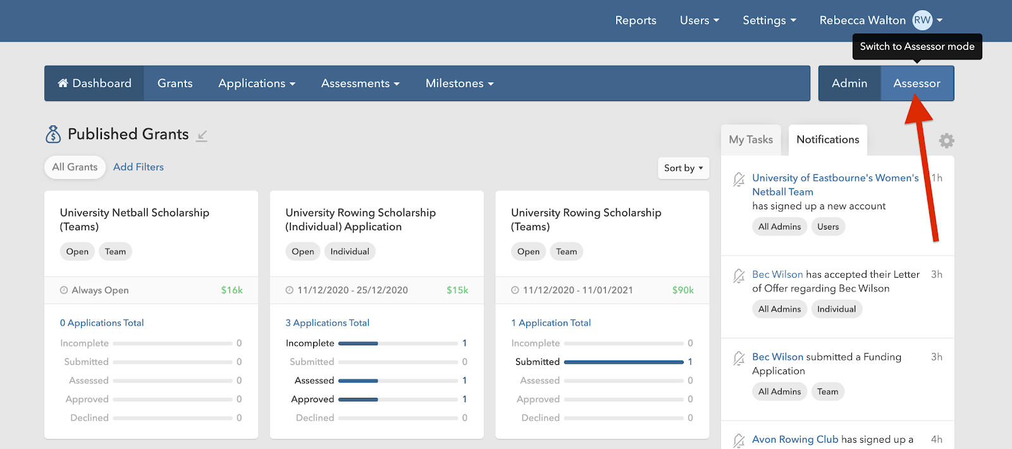The width and height of the screenshot is (1012, 449).
Task: Switch to Assessor mode
Action: pos(916,83)
